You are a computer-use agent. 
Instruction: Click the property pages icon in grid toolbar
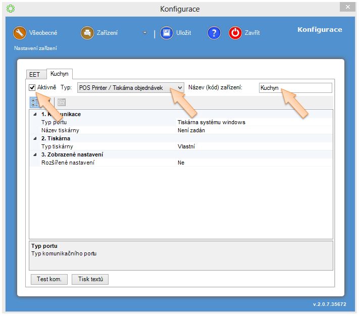click(x=61, y=102)
